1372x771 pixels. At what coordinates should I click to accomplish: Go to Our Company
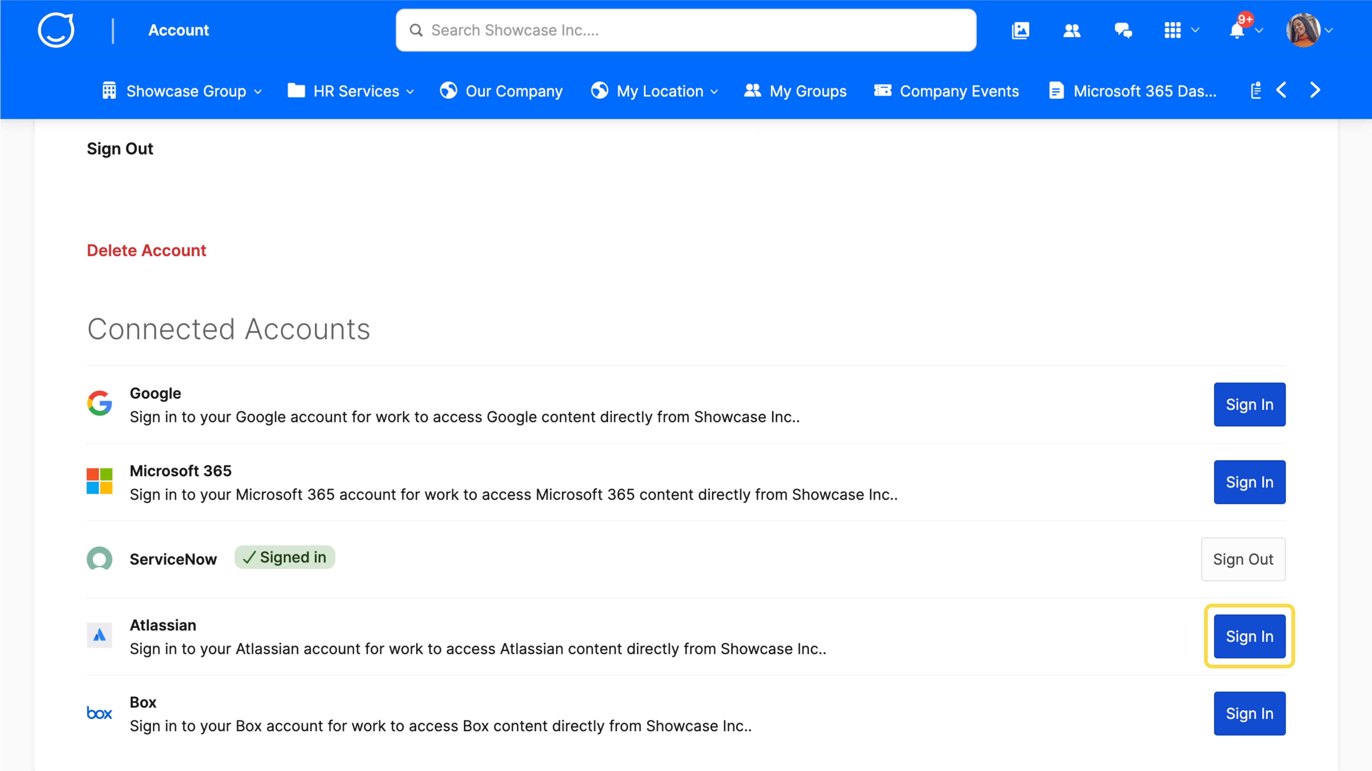[x=501, y=91]
